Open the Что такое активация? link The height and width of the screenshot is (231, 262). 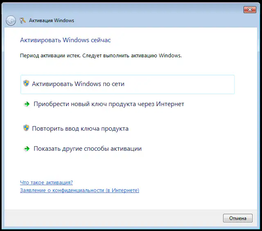pos(46,182)
